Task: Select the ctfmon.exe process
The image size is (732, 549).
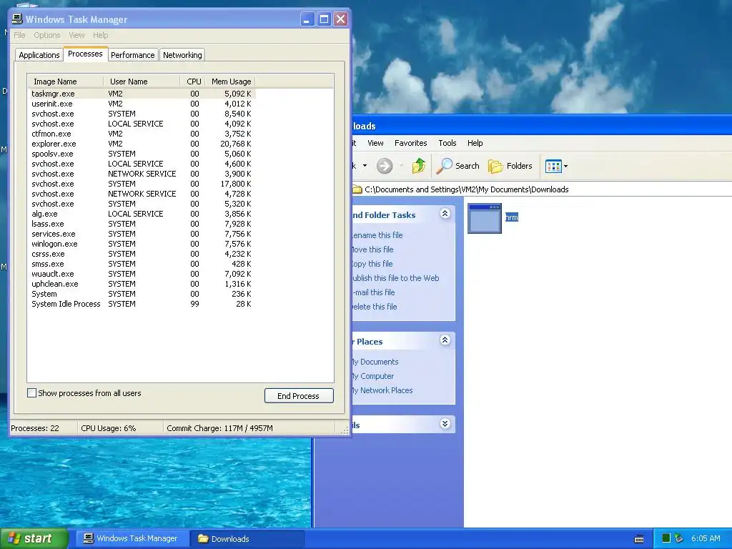Action: tap(142, 134)
